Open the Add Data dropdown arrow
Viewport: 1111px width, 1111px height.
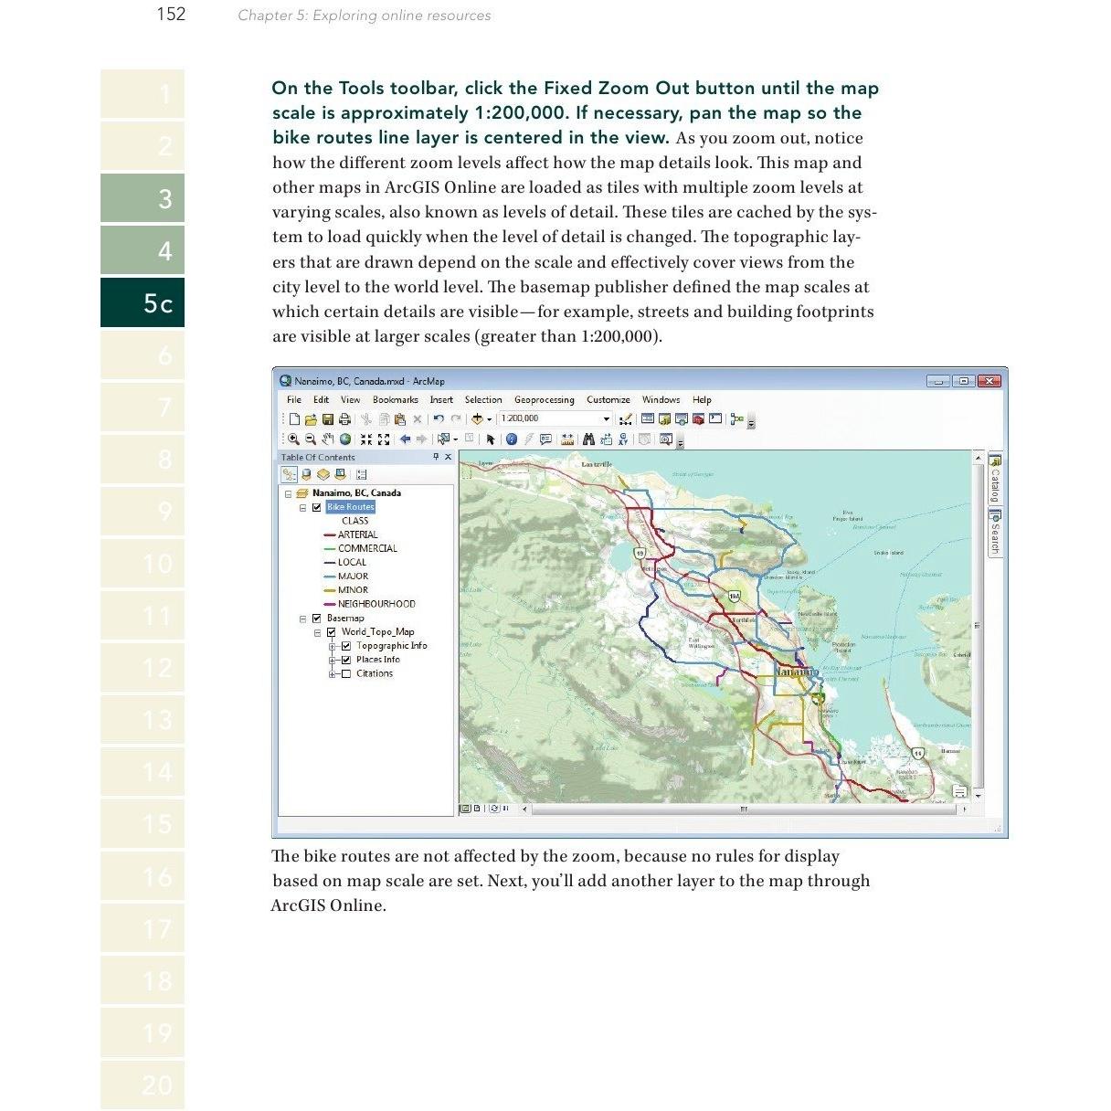tap(490, 419)
